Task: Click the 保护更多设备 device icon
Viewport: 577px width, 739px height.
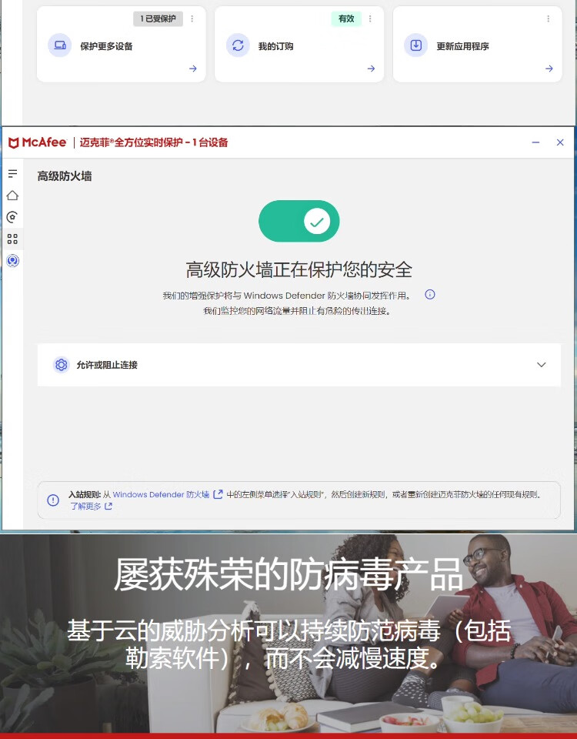Action: click(x=60, y=45)
